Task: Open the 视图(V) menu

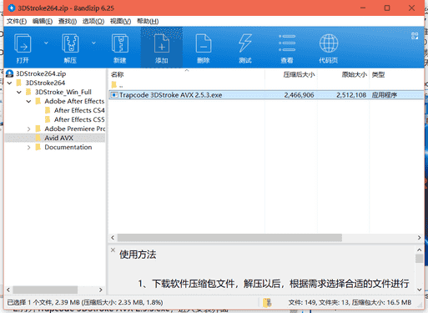Action: [120, 21]
